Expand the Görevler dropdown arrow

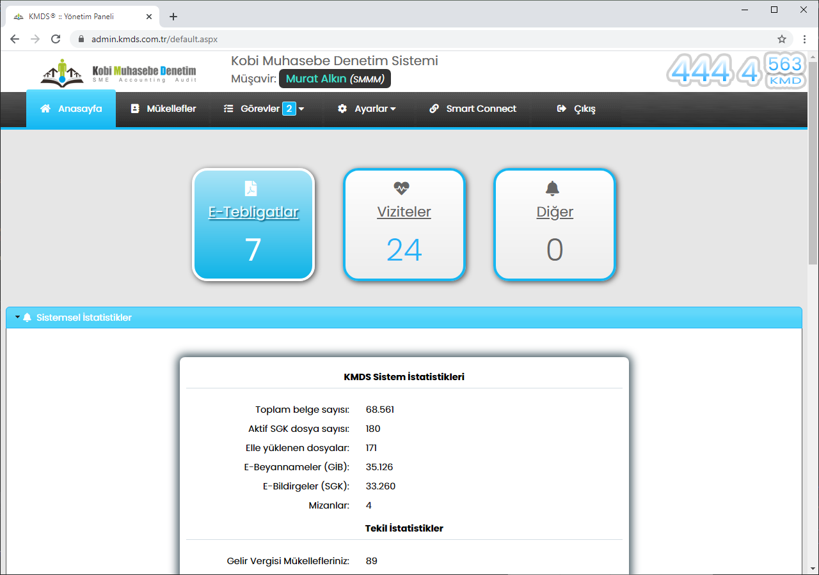click(x=301, y=109)
